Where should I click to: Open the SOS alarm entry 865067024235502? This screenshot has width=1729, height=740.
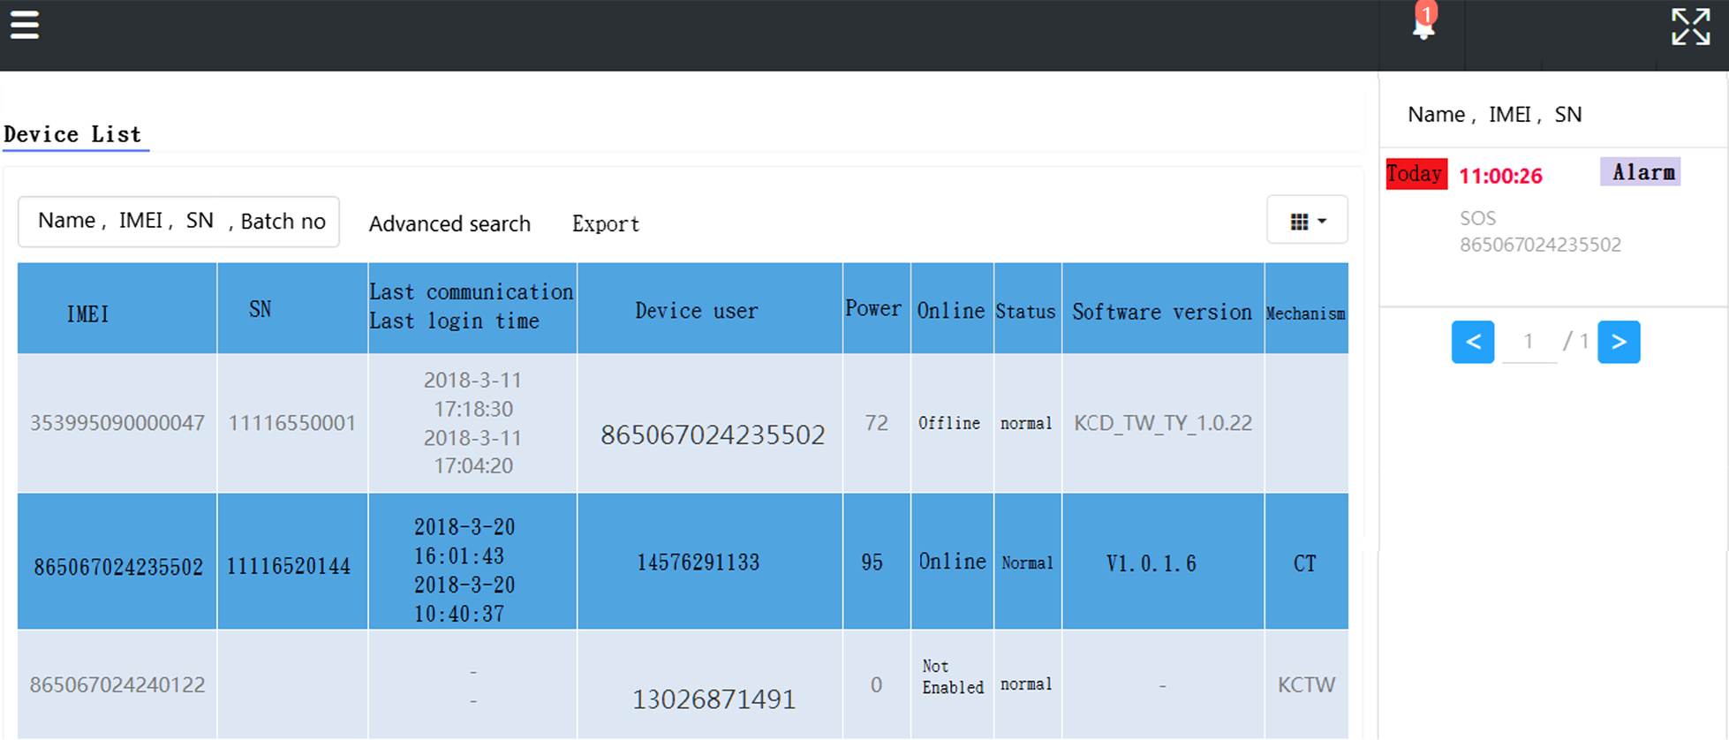click(1540, 232)
